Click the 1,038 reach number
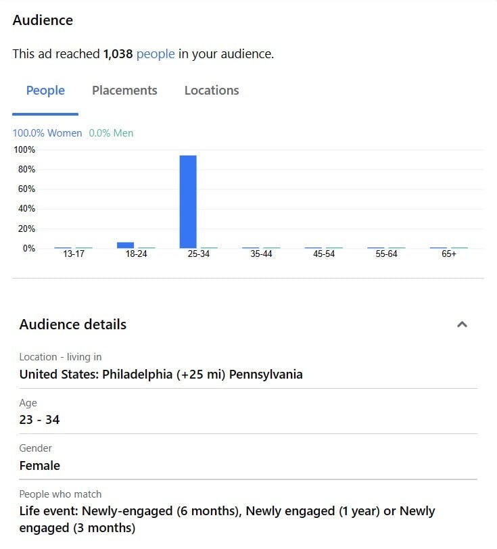The height and width of the screenshot is (549, 497). [118, 54]
